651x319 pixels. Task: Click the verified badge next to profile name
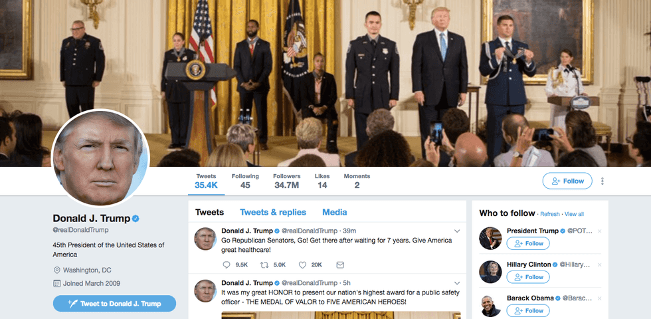(136, 219)
